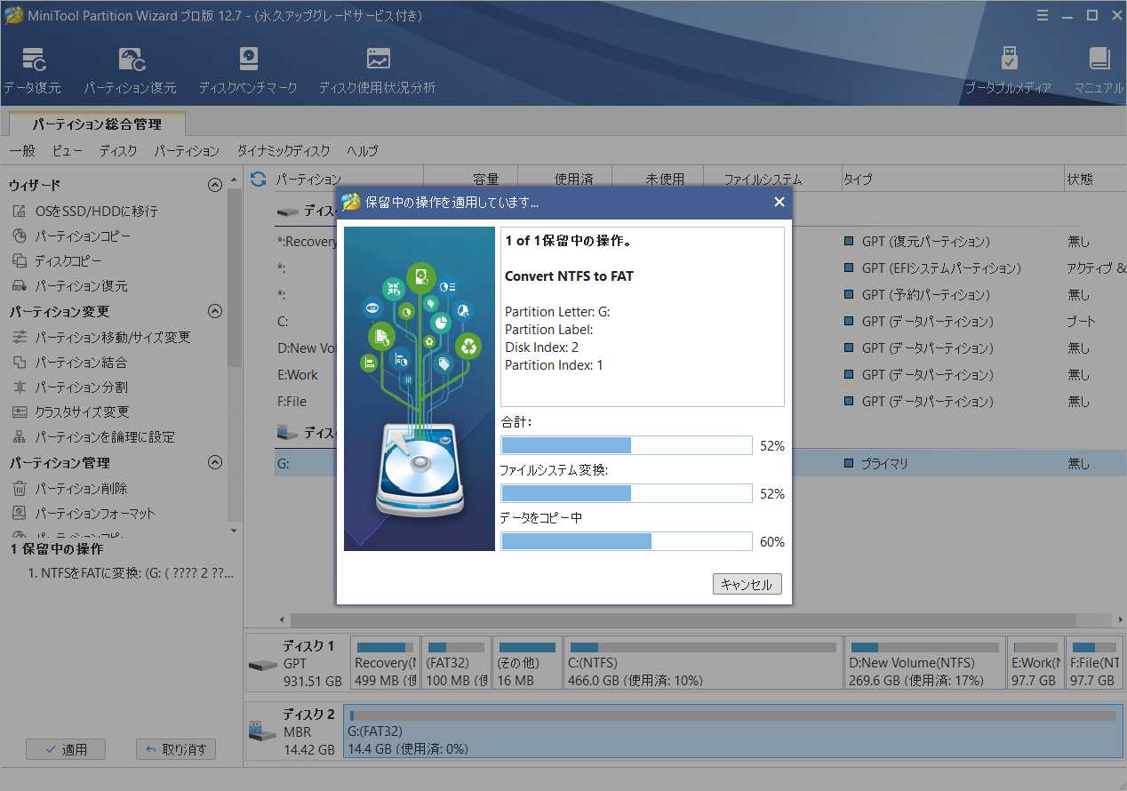Click the ファイルシステム変換 progress bar

(627, 493)
